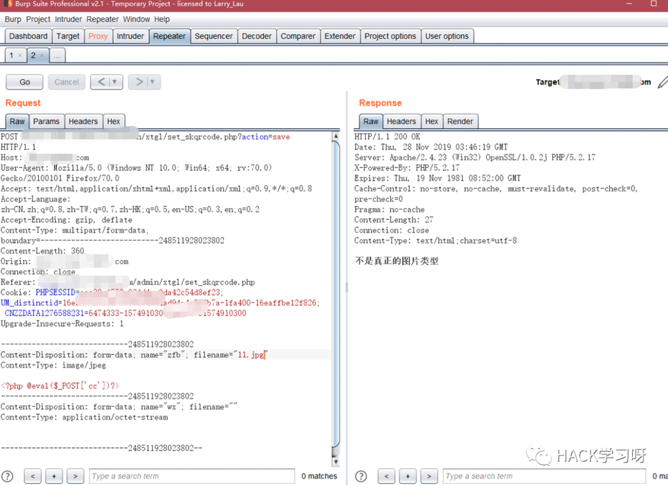668x485 pixels.
Task: Click the filename "11.jpg" in request body
Action: click(x=251, y=355)
